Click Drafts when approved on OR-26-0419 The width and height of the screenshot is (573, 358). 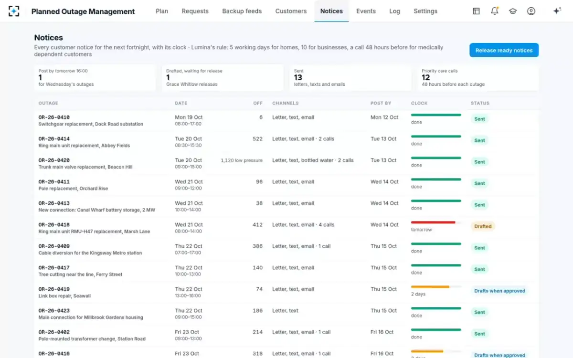499,291
